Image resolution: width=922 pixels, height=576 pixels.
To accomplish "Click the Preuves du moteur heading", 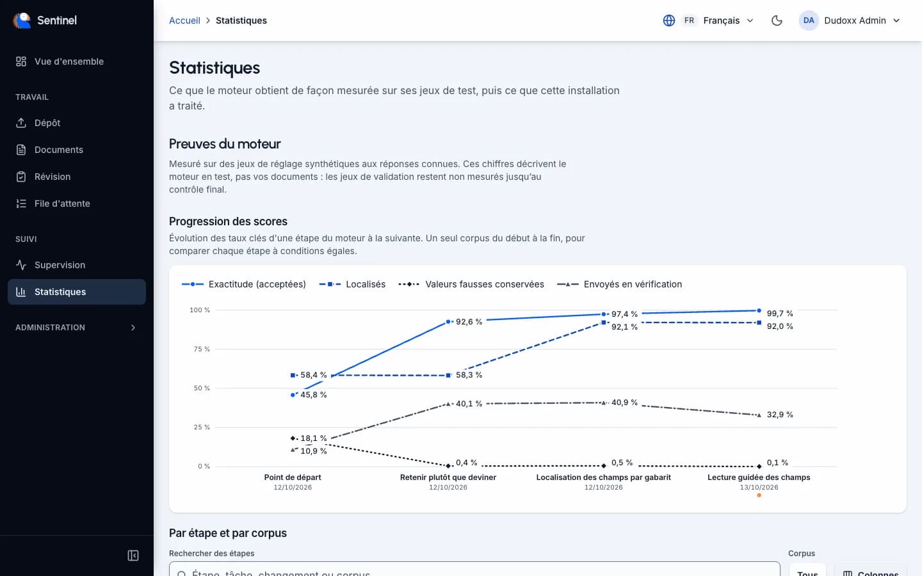I will tap(225, 144).
